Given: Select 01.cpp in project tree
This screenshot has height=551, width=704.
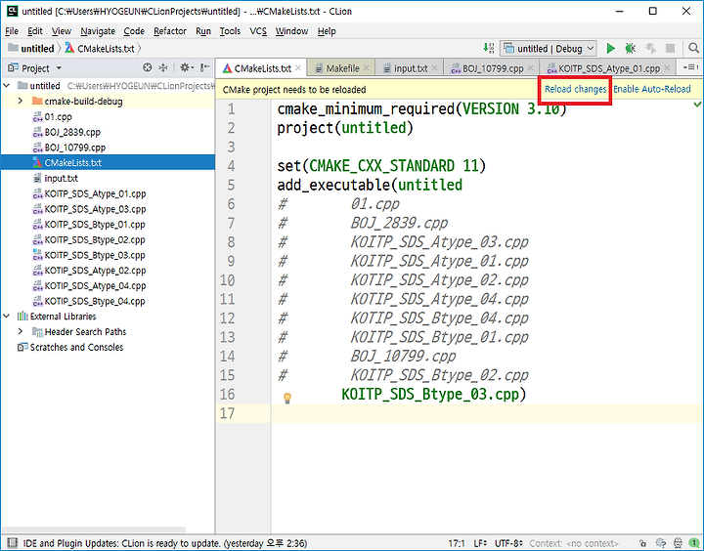Looking at the screenshot, I should [x=58, y=116].
